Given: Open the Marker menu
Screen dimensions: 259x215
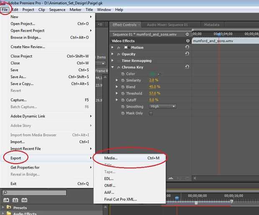Looking at the screenshot, I should 76,10.
